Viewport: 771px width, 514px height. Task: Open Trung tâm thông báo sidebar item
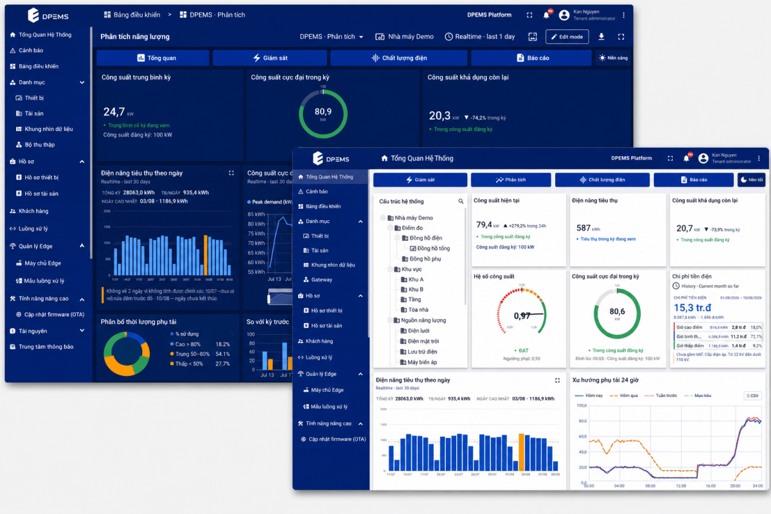point(46,347)
